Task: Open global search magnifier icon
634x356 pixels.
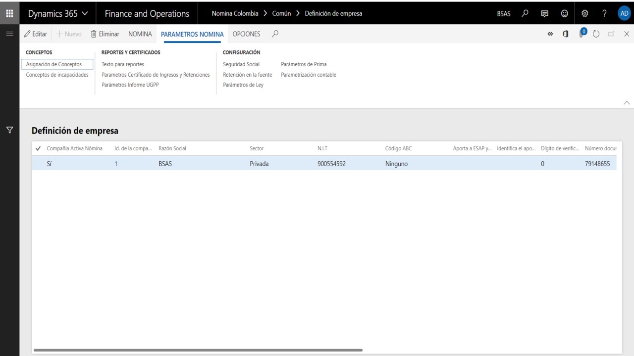Action: pyautogui.click(x=526, y=13)
